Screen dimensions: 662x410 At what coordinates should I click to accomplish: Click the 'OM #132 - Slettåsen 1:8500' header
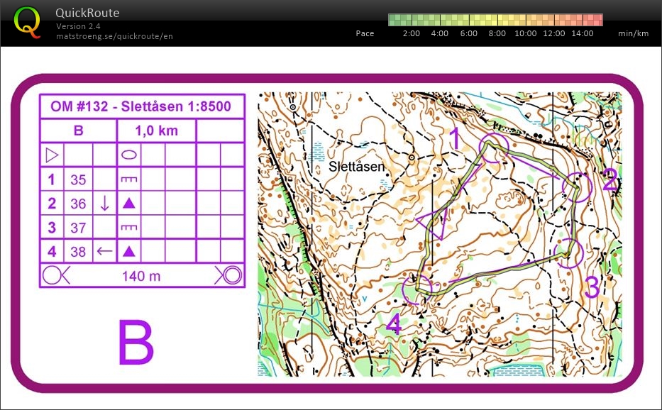pyautogui.click(x=140, y=107)
